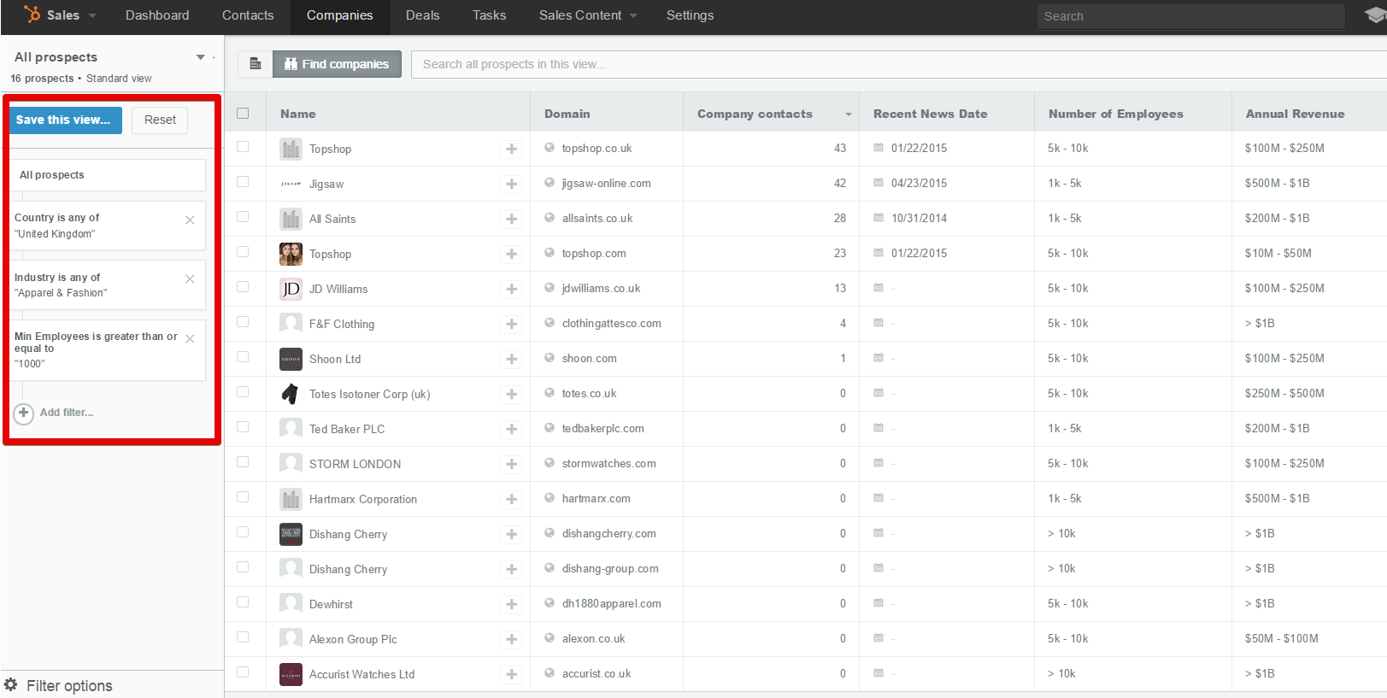Remove the Country filter with its X icon

[x=190, y=220]
